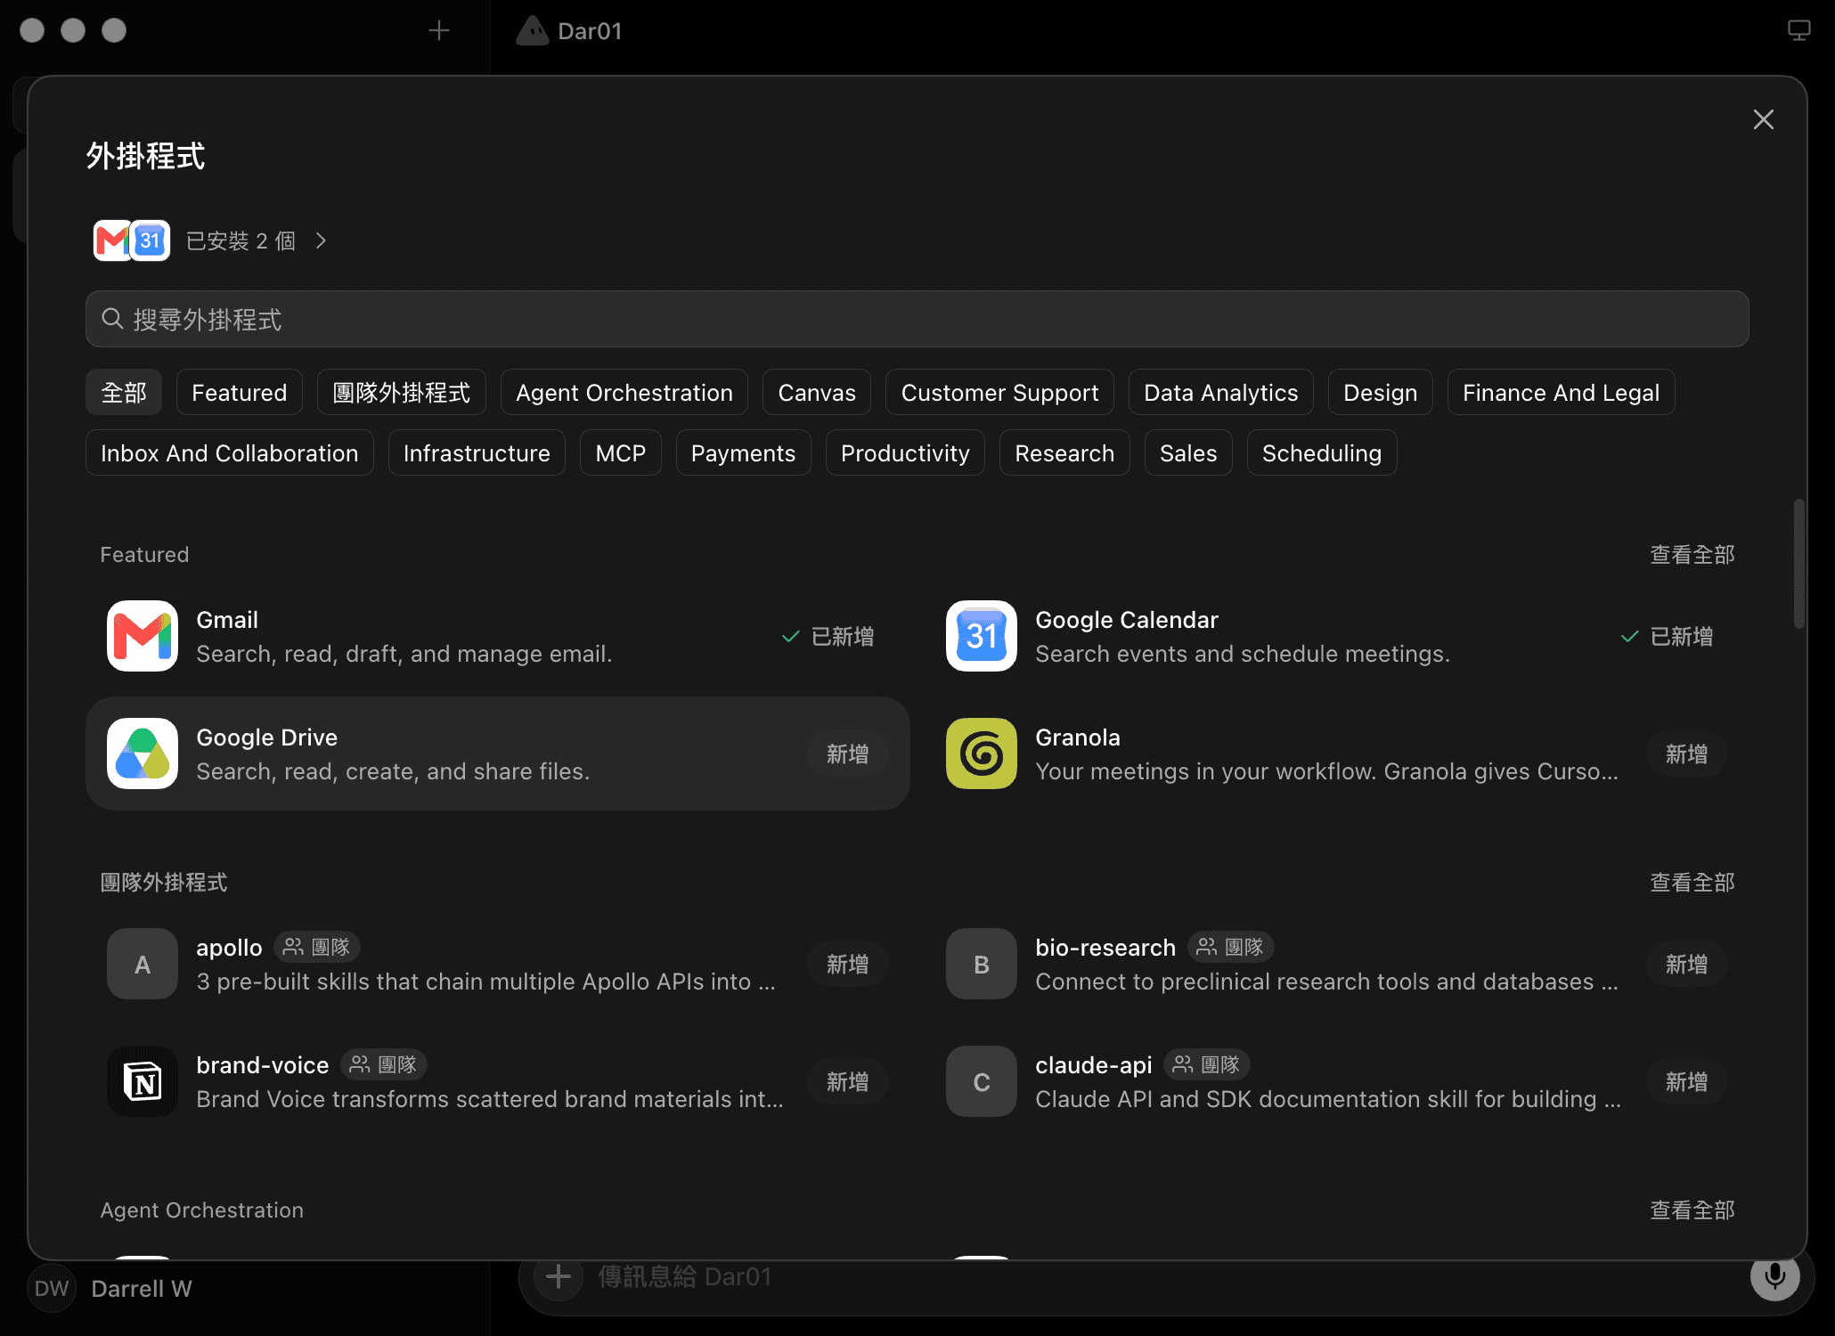This screenshot has width=1835, height=1336.
Task: Click 查看全部 for the Featured section
Action: tap(1692, 554)
